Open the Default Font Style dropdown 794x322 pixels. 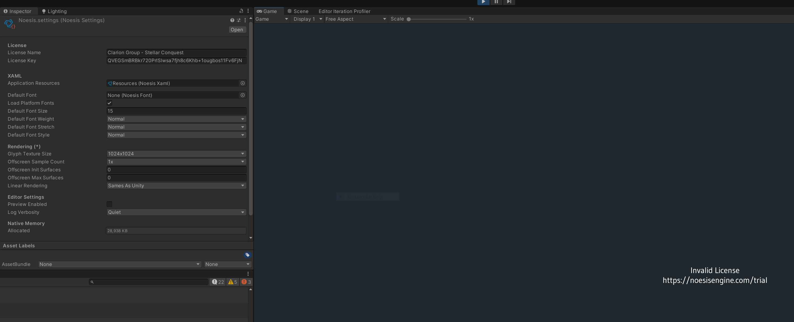point(176,135)
